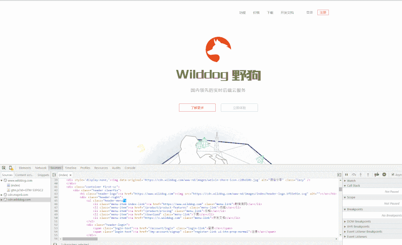The height and width of the screenshot is (245, 402).
Task: Select the Sources devtools tab
Action: (x=56, y=168)
